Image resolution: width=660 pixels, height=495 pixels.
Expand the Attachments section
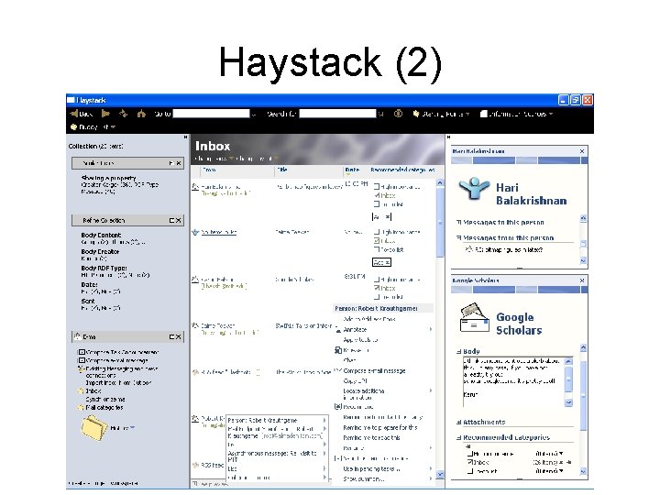pos(459,423)
